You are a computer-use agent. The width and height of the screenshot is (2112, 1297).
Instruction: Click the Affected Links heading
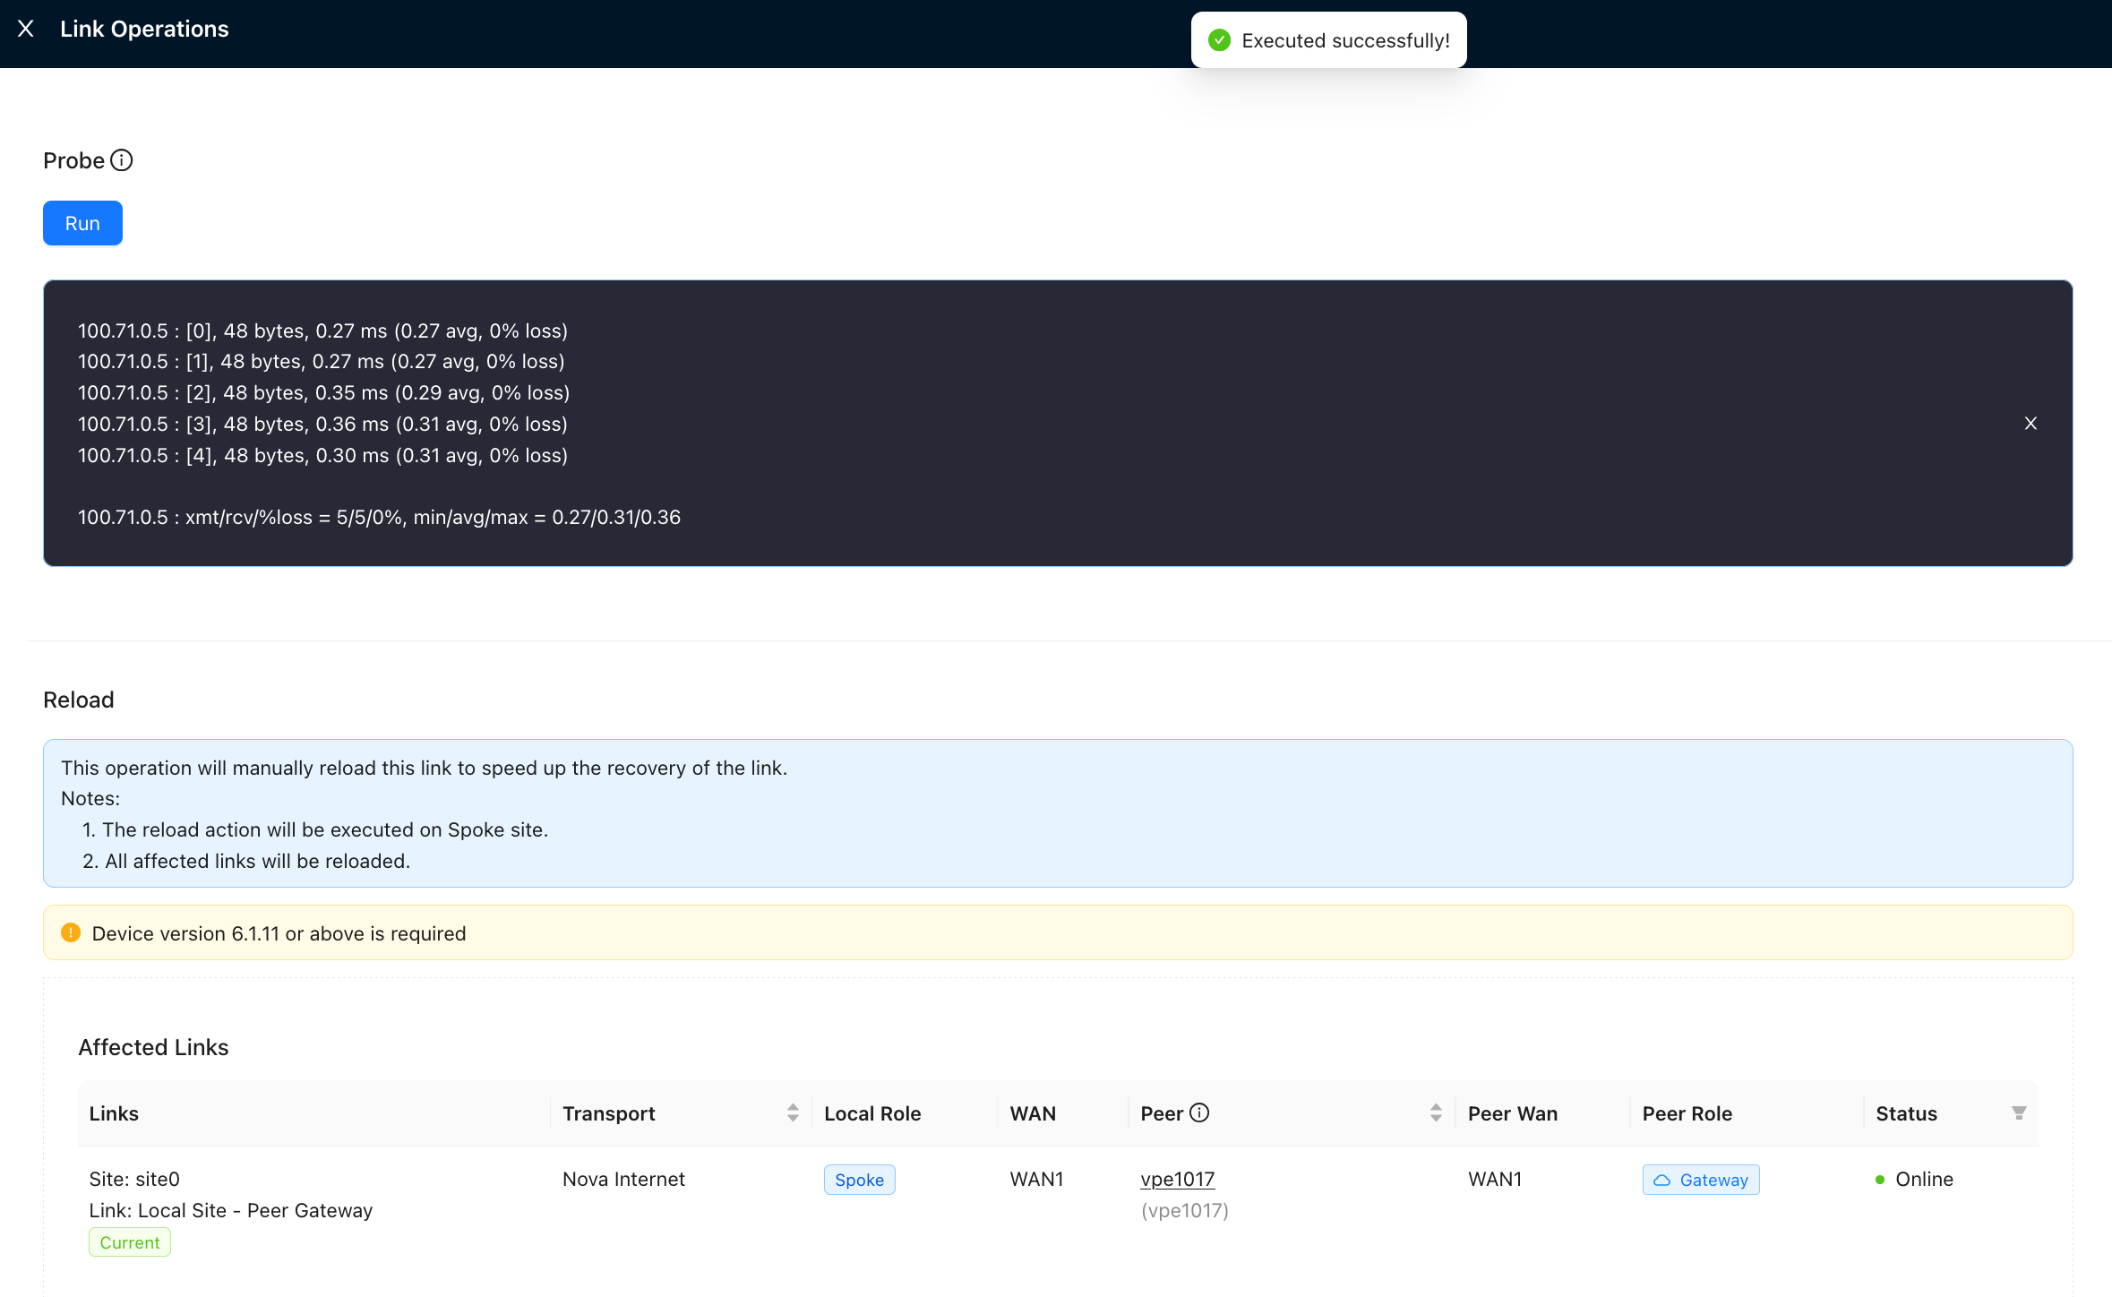pyautogui.click(x=153, y=1047)
